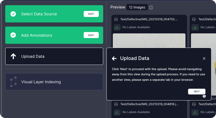Close the Upload Data dialog
Viewport: 216px width, 118px height.
click(204, 59)
